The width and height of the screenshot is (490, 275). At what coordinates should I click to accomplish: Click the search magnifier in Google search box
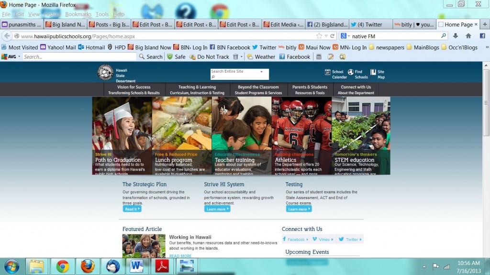444,36
